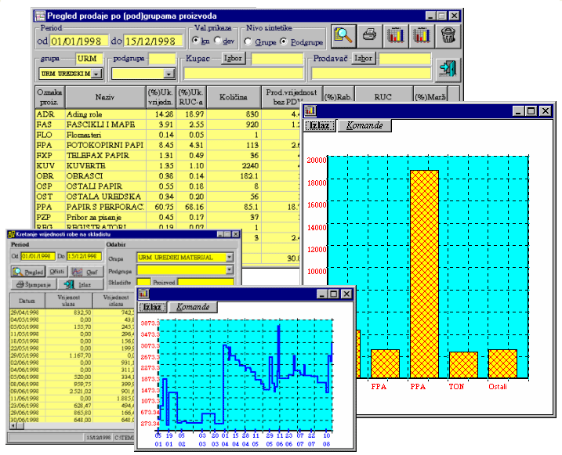Image resolution: width=562 pixels, height=455 pixels.
Task: Click the period start date field 01/01/1998
Action: pyautogui.click(x=78, y=40)
